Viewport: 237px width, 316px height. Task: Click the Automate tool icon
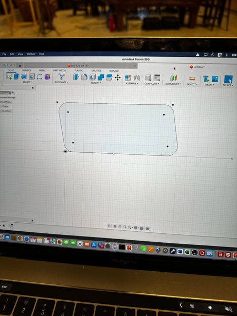pos(62,77)
